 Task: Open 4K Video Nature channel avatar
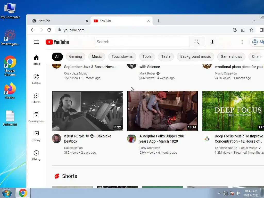(x=207, y=138)
